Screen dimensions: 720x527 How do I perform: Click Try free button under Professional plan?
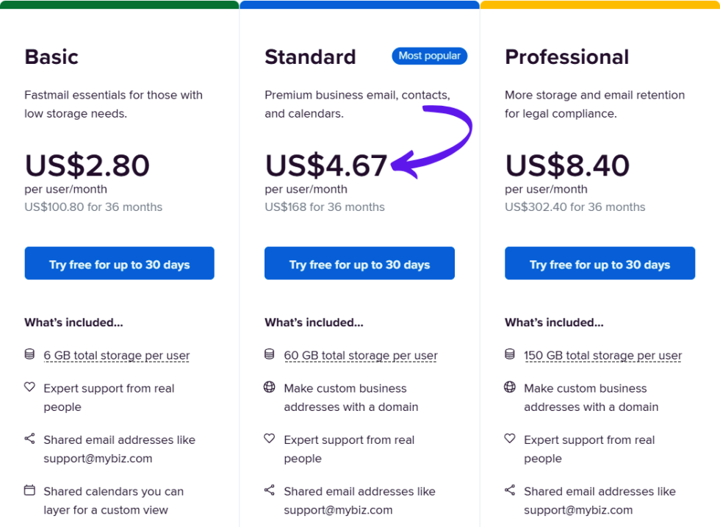[x=600, y=263]
